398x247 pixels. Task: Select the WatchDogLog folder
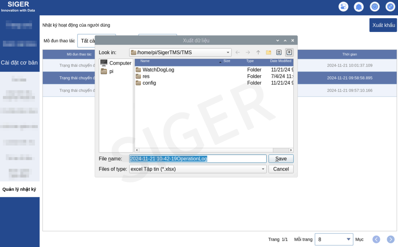point(158,69)
